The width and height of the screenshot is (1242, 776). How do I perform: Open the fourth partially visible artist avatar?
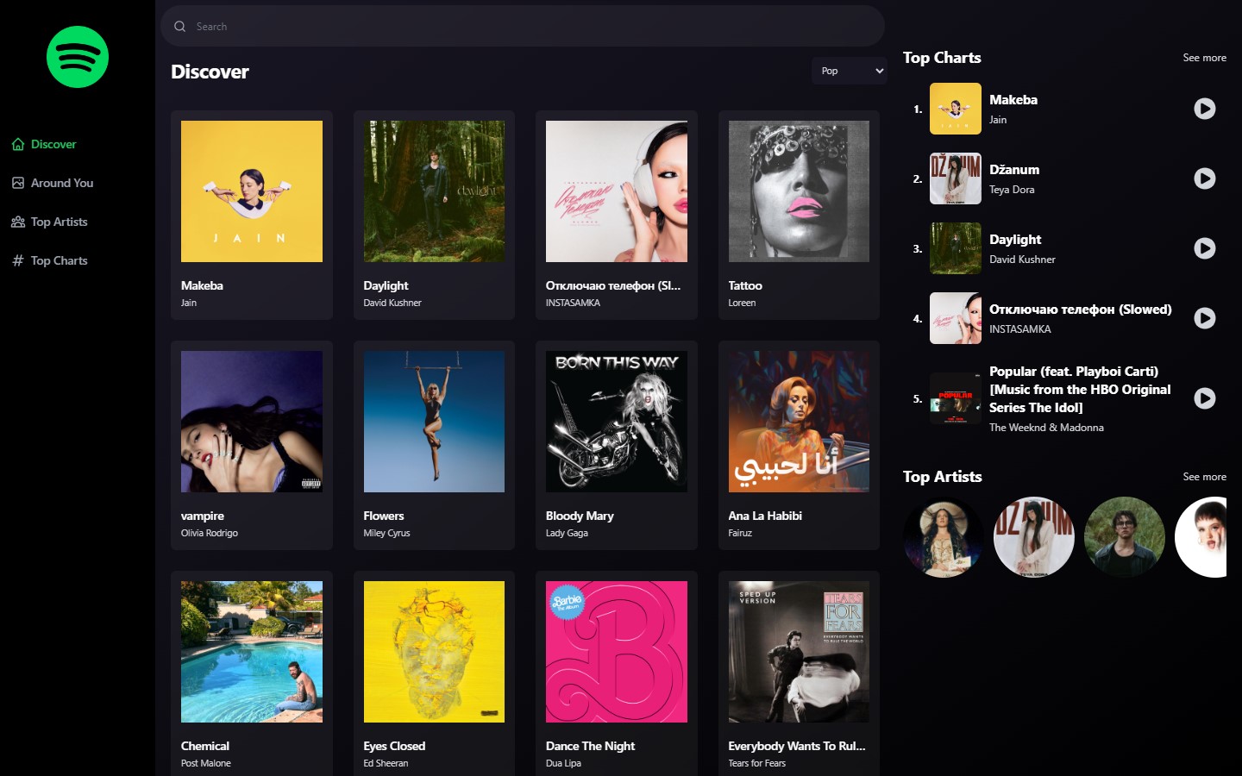[1201, 537]
